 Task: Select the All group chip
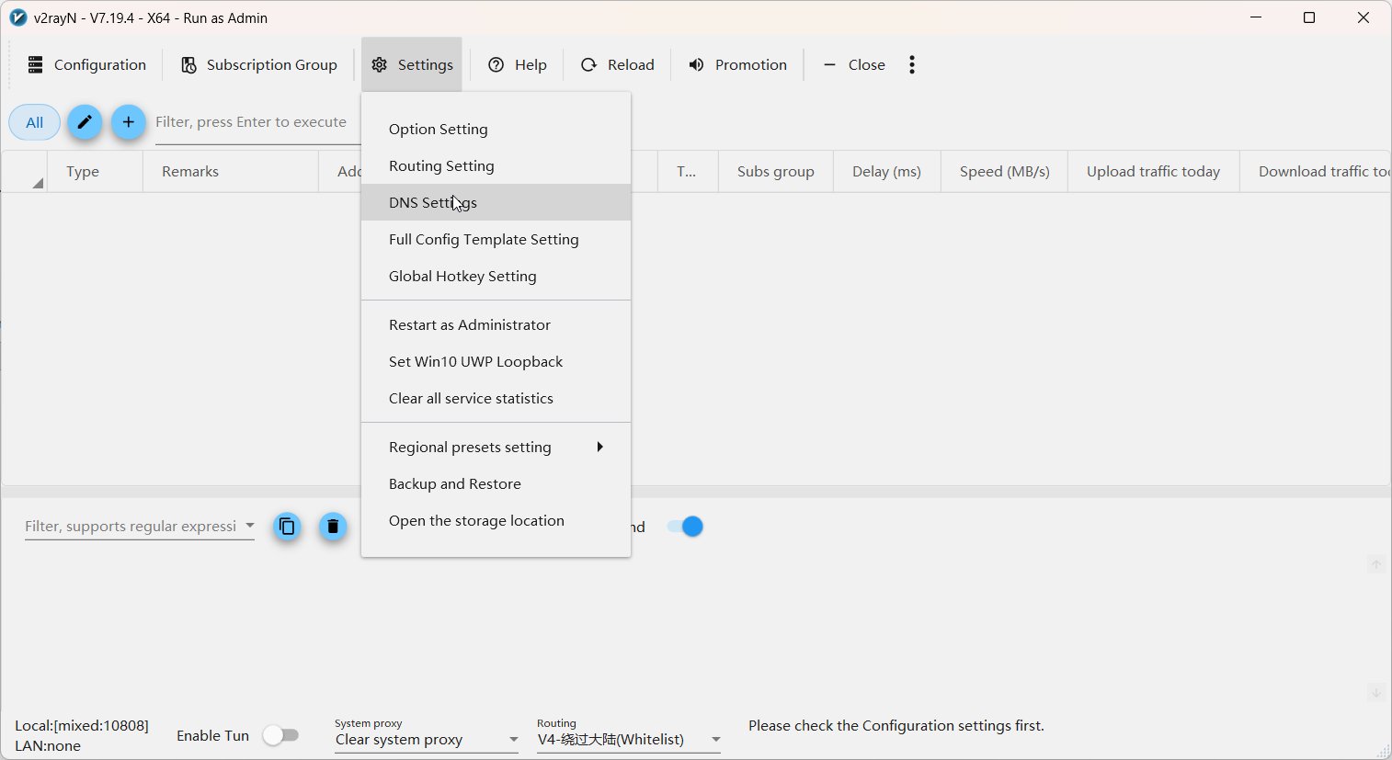click(34, 122)
